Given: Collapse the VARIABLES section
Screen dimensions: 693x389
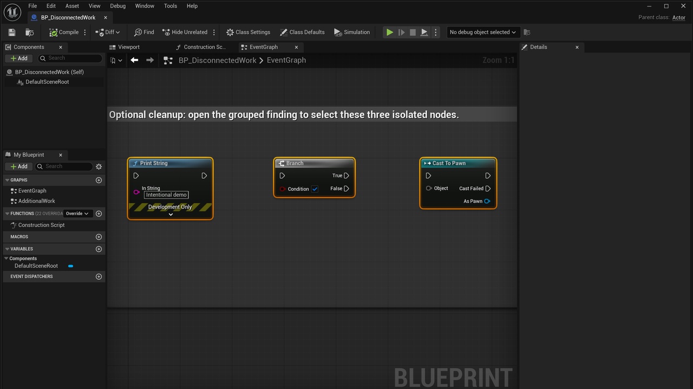Looking at the screenshot, I should pyautogui.click(x=8, y=249).
